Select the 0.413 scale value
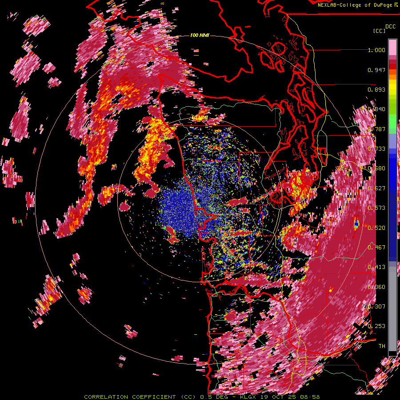This screenshot has height=400, width=400. pos(376,267)
